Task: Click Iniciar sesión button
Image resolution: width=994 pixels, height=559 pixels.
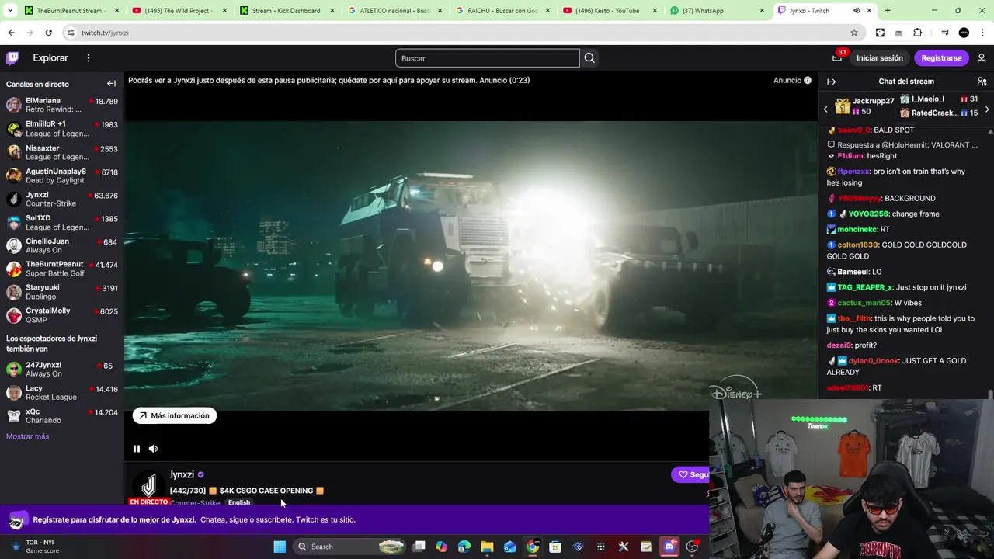Action: [x=879, y=58]
